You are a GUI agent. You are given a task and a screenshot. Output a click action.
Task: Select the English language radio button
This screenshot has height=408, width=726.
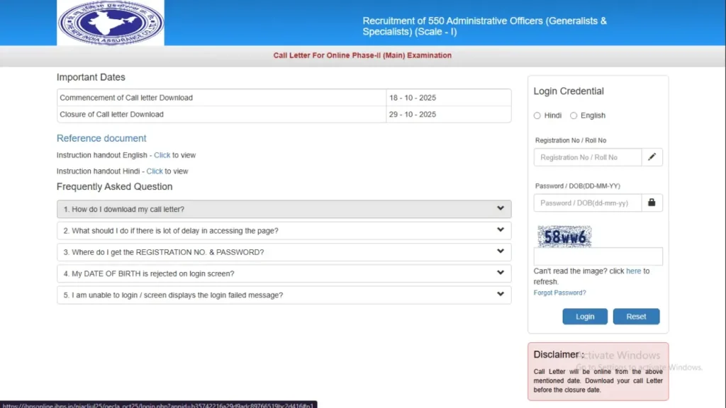tap(573, 115)
